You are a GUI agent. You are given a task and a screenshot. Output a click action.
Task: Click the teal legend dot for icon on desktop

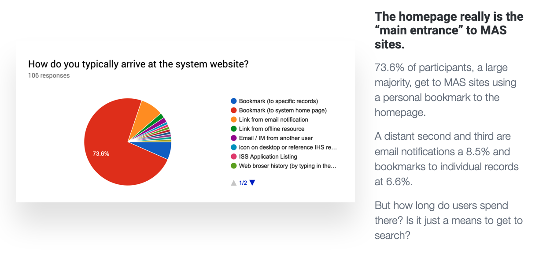[234, 147]
